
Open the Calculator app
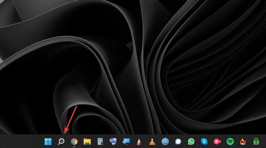coord(100,141)
